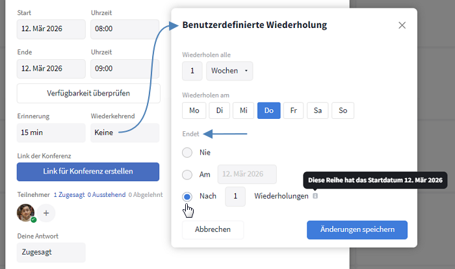The image size is (455, 269).
Task: Click the Wiederholungen count field
Action: 235,196
